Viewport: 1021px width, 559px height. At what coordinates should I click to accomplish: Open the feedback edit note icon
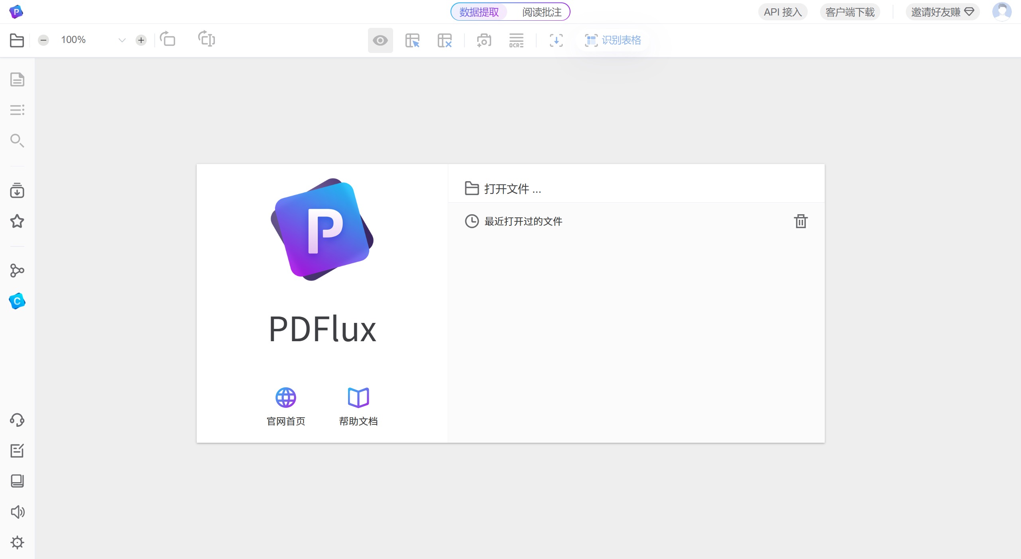click(17, 451)
